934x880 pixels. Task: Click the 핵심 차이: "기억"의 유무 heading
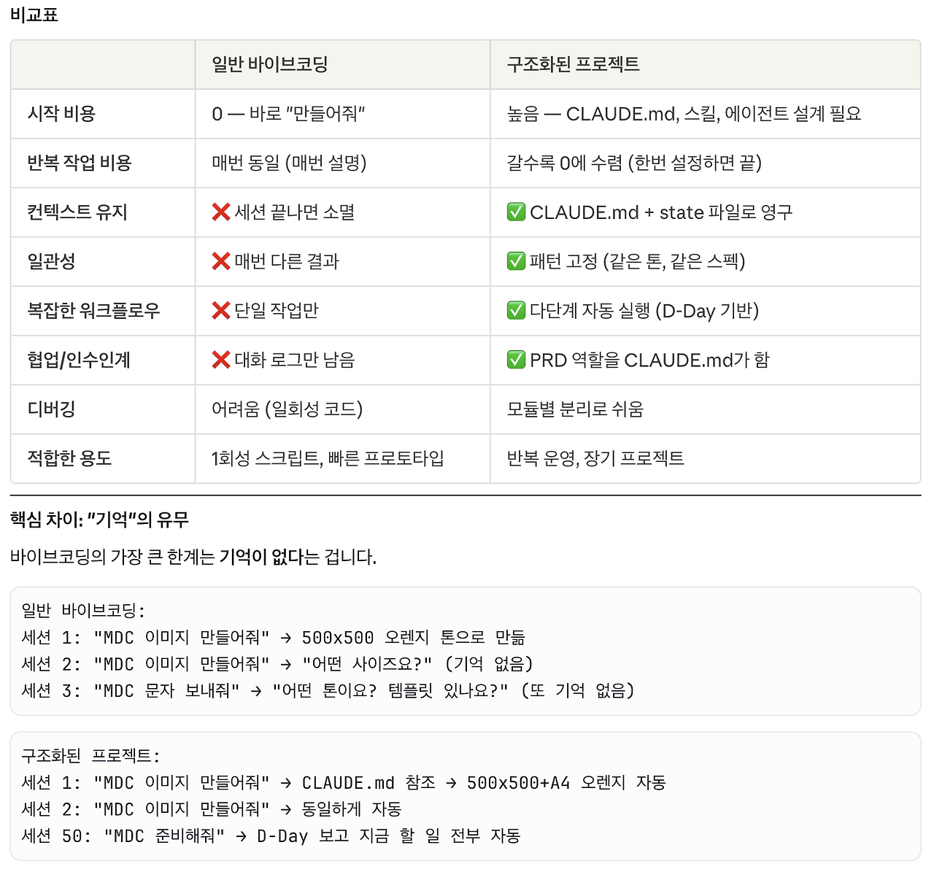99,520
